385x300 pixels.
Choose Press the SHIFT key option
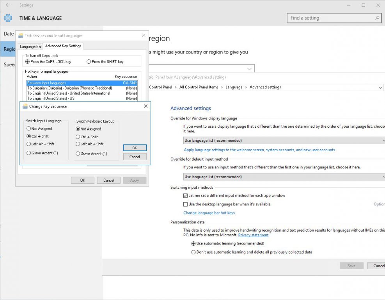tap(89, 62)
